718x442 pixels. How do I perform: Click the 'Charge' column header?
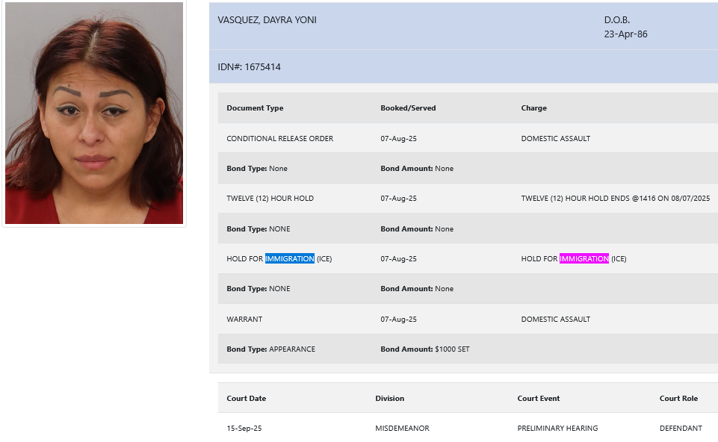click(x=534, y=108)
